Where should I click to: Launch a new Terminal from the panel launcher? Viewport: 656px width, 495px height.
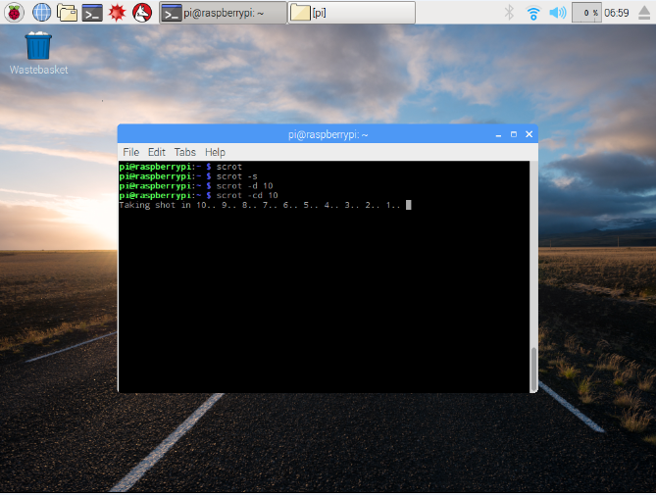(92, 13)
